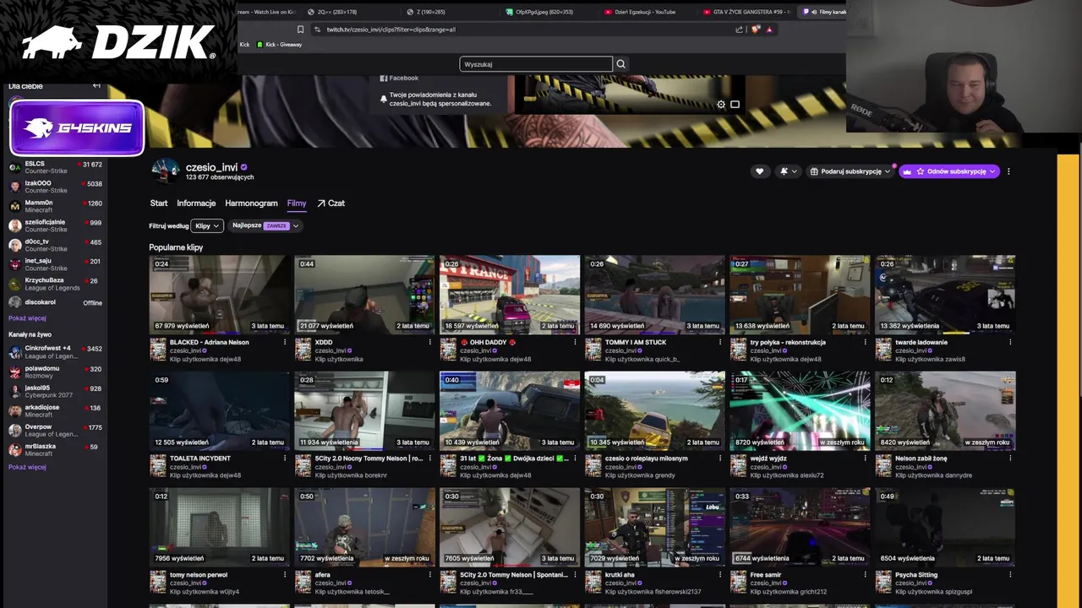Switch to the Harmonogram tab
The width and height of the screenshot is (1082, 608).
[251, 204]
